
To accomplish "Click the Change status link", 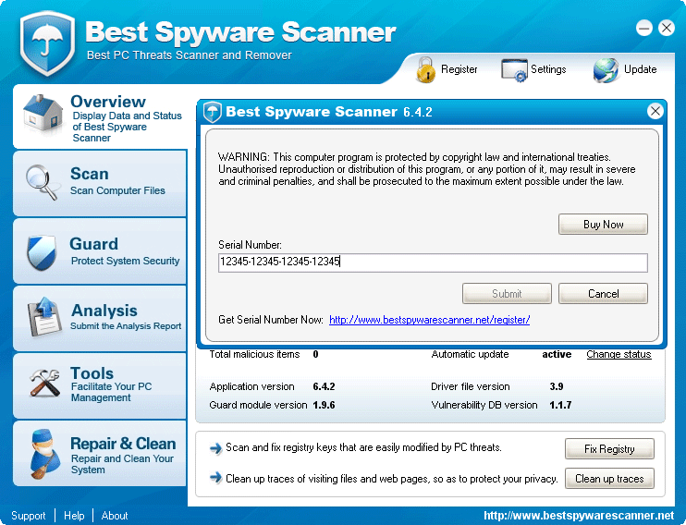I will (x=619, y=354).
